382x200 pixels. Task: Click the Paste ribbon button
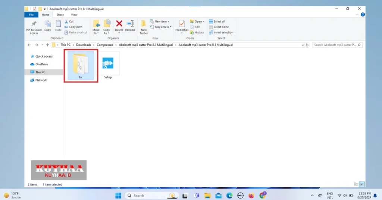tap(58, 26)
